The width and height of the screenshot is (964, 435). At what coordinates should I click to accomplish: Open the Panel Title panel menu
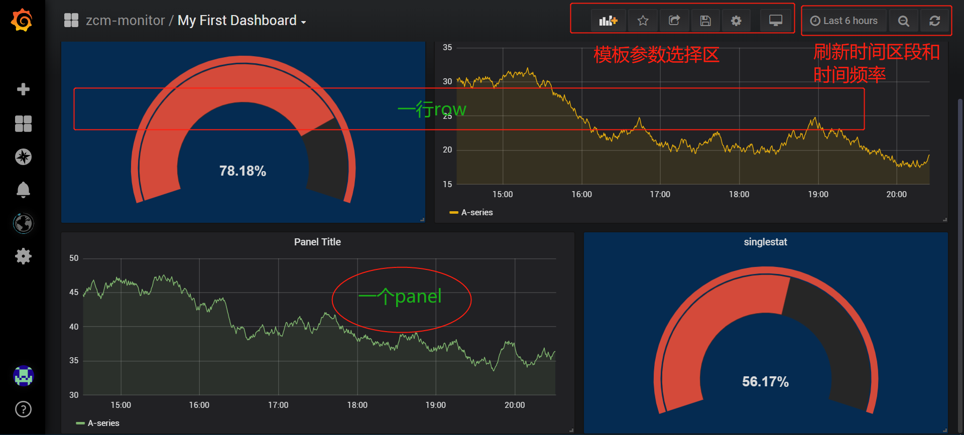pyautogui.click(x=317, y=242)
